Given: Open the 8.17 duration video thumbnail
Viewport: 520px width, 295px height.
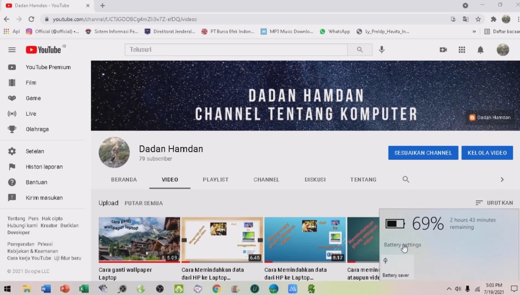Looking at the screenshot, I should click(305, 239).
